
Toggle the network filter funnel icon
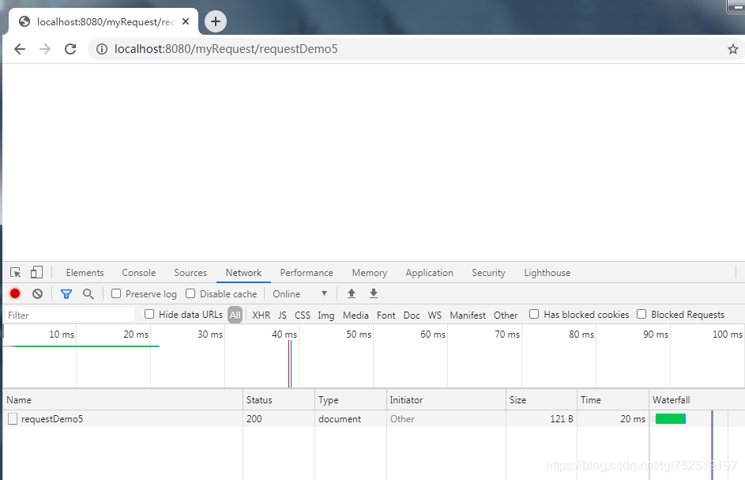[x=66, y=294]
